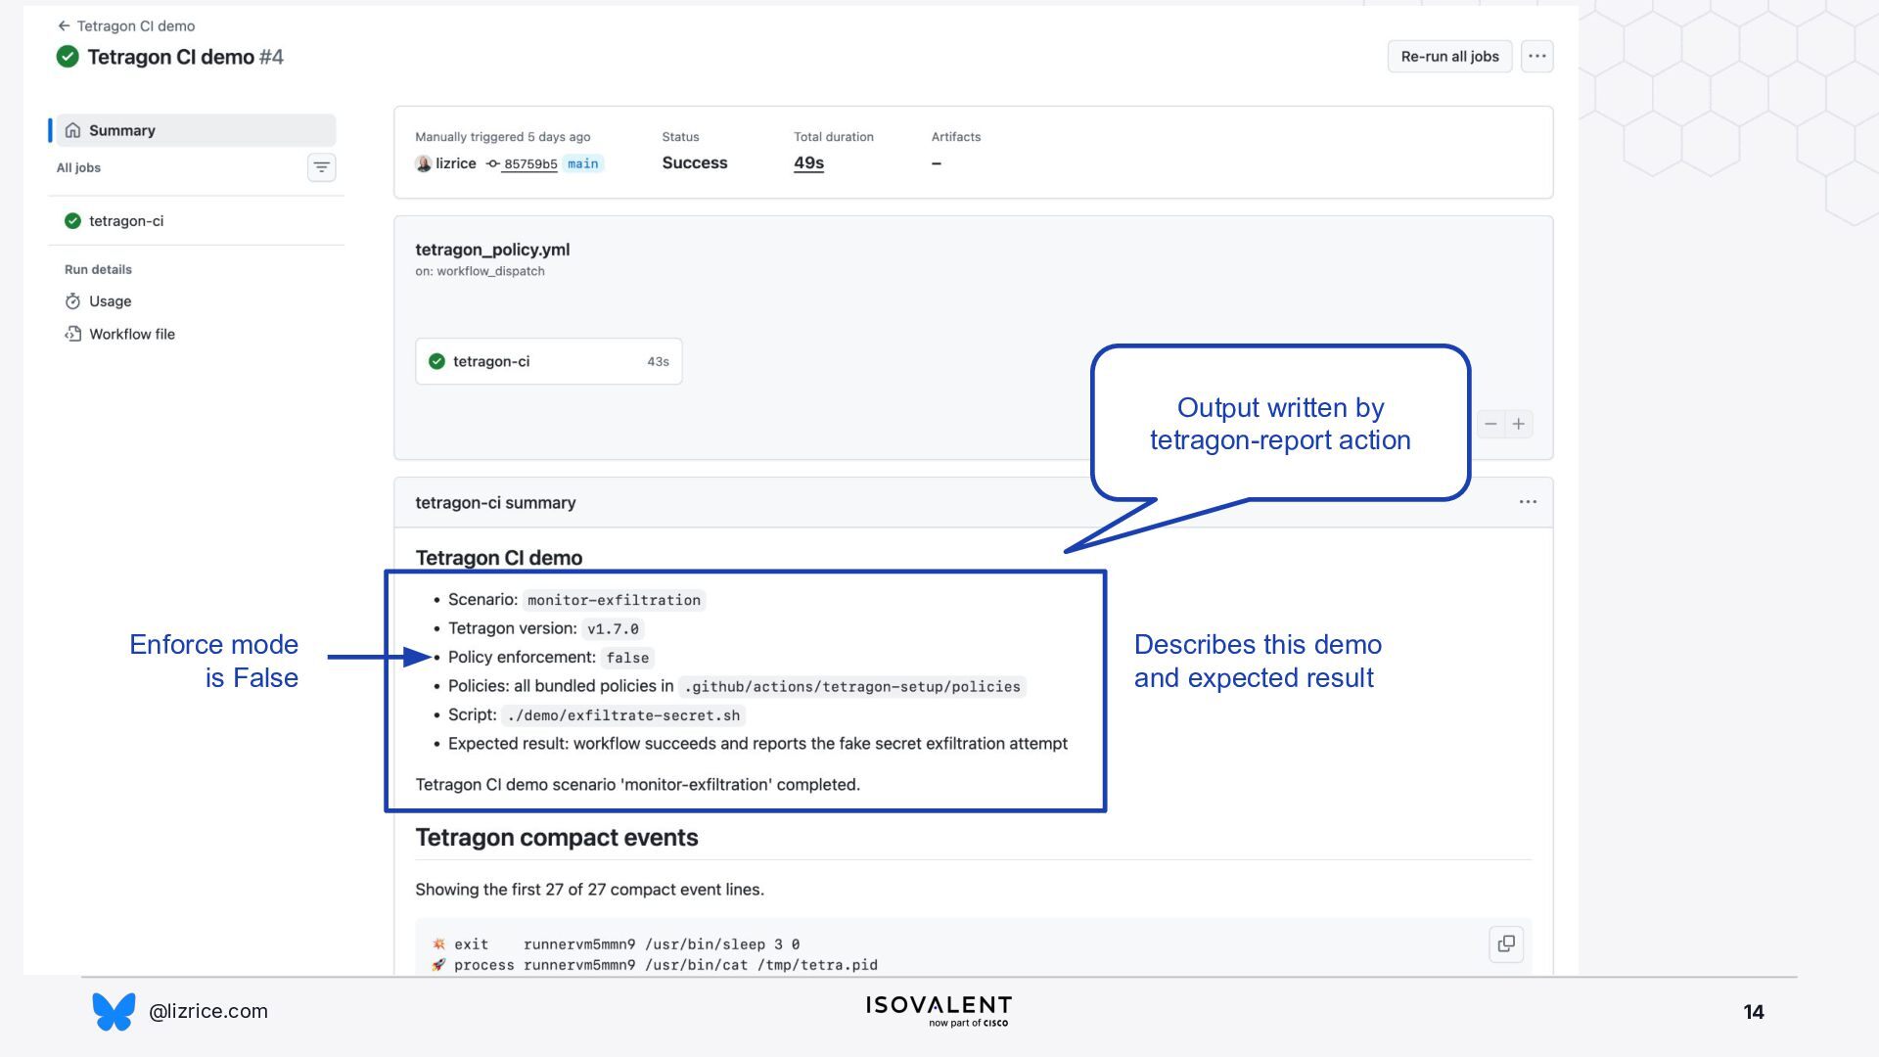The image size is (1879, 1057).
Task: Click the 'Tetragon compact events' heading
Action: point(557,838)
